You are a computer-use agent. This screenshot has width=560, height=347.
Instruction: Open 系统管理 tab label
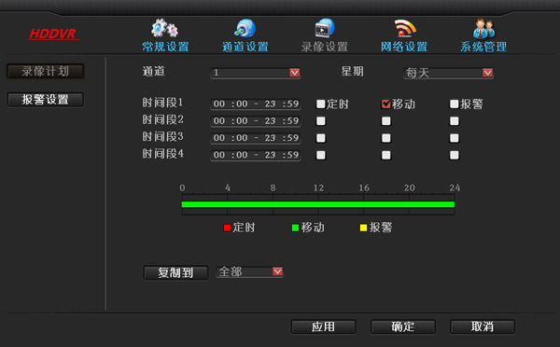point(483,47)
